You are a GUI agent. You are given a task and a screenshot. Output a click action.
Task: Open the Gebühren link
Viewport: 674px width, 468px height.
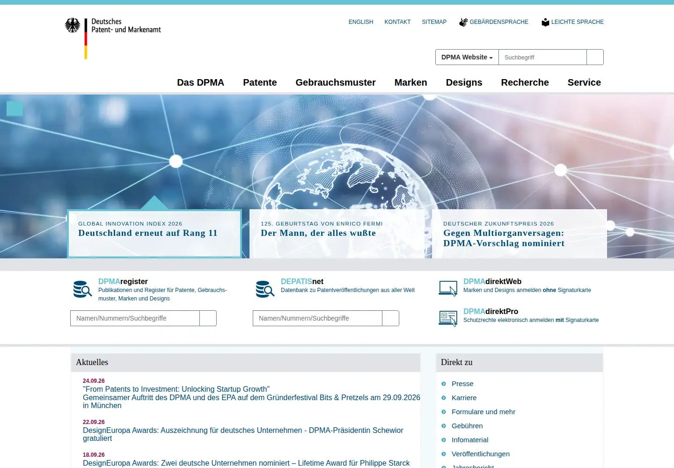pyautogui.click(x=467, y=426)
